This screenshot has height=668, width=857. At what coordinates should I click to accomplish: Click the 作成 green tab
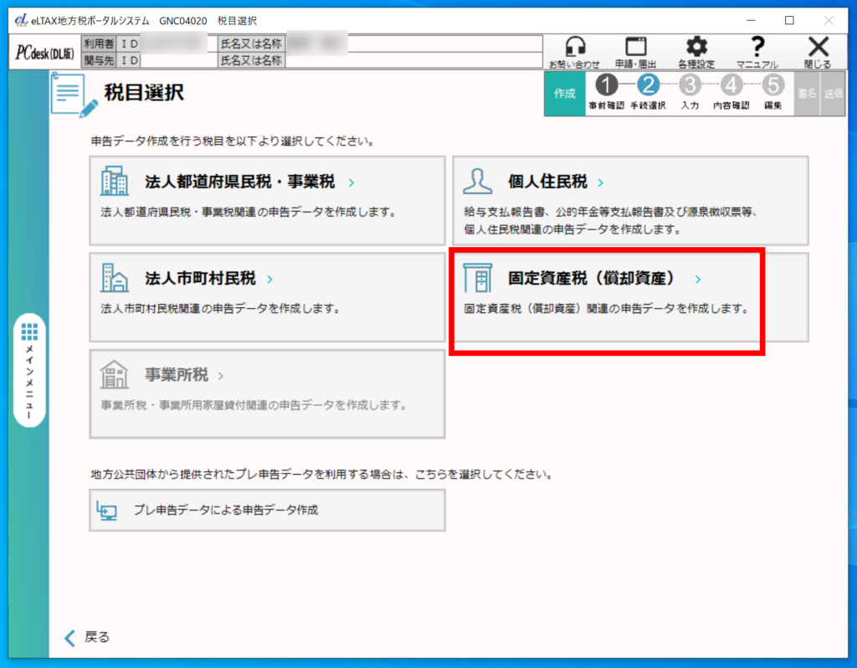(565, 94)
